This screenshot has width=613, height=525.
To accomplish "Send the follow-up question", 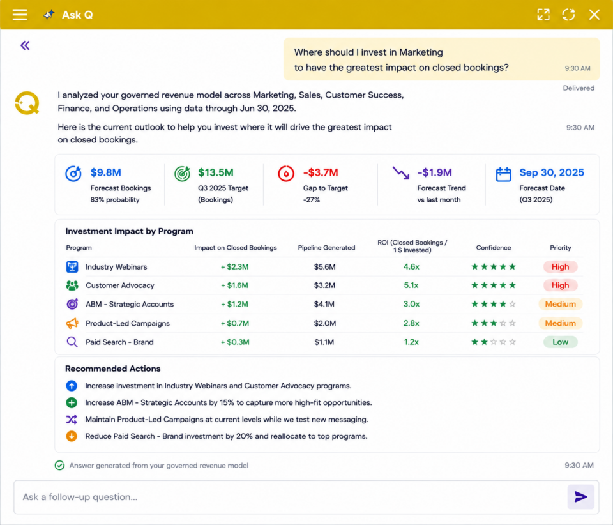I will click(x=581, y=497).
